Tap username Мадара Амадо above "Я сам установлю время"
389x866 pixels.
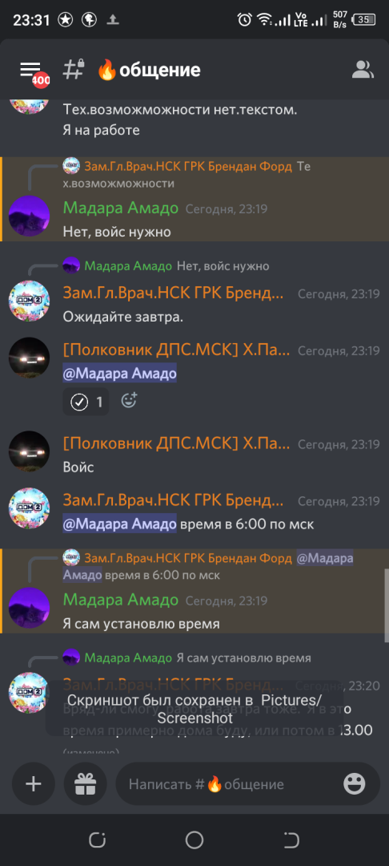tap(121, 600)
